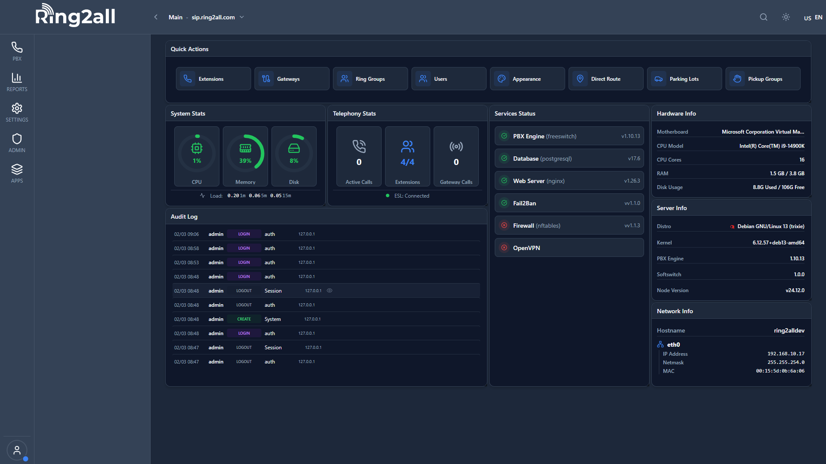Expand the sip.ring2all.com domain dropdown
The width and height of the screenshot is (826, 464).
click(242, 17)
